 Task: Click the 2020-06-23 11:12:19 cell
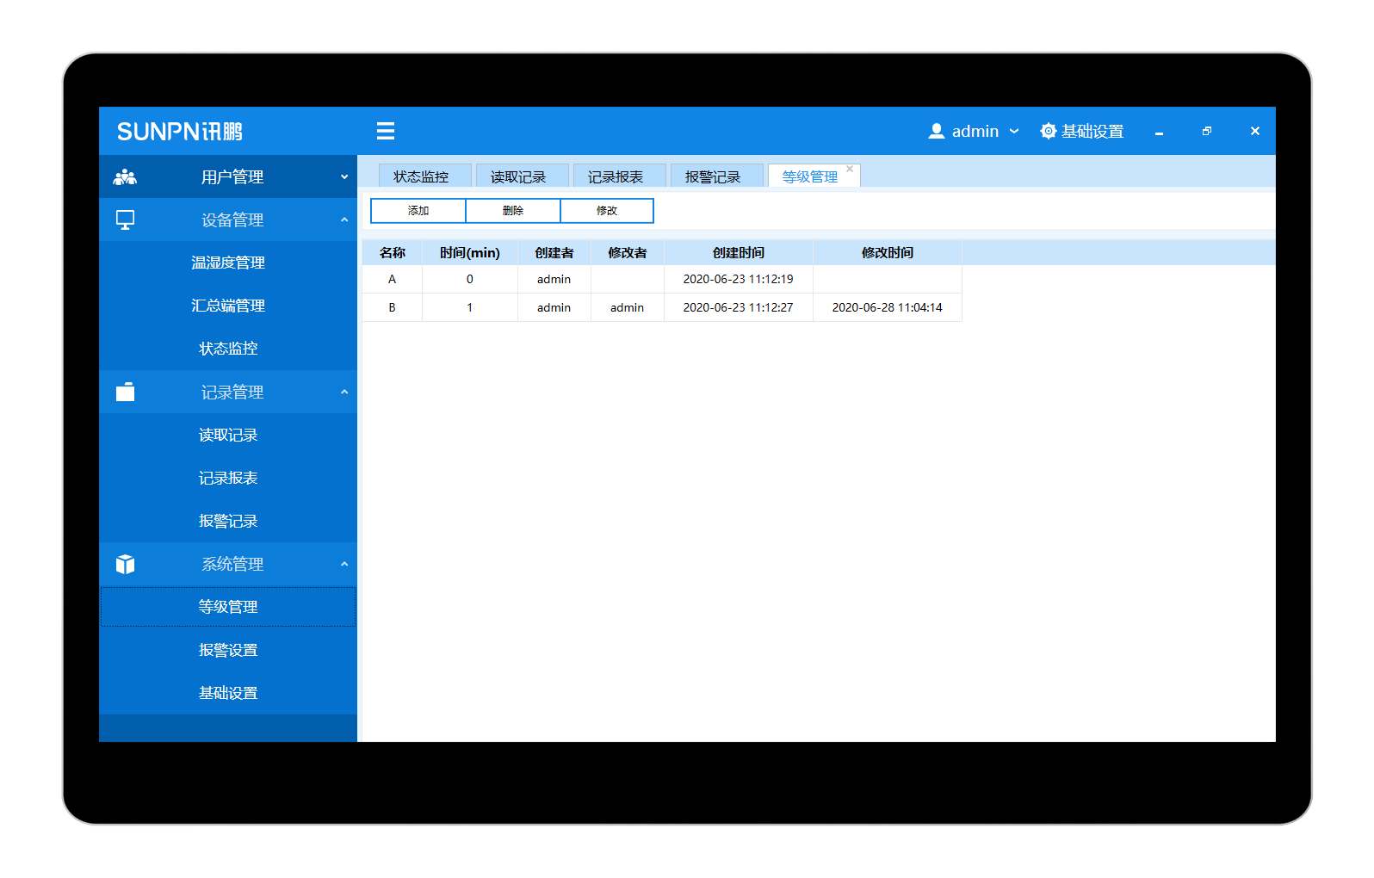pos(739,279)
